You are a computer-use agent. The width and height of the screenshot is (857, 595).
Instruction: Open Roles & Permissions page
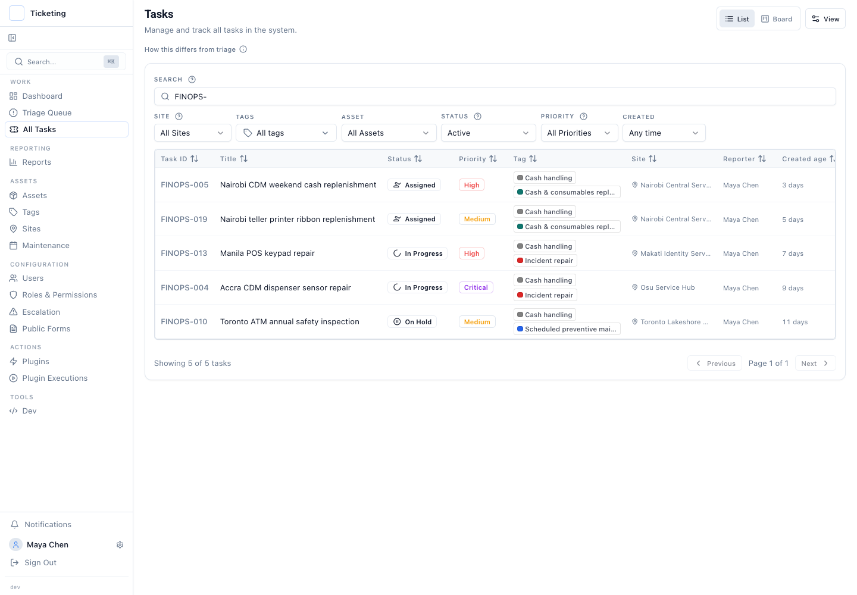point(67,295)
